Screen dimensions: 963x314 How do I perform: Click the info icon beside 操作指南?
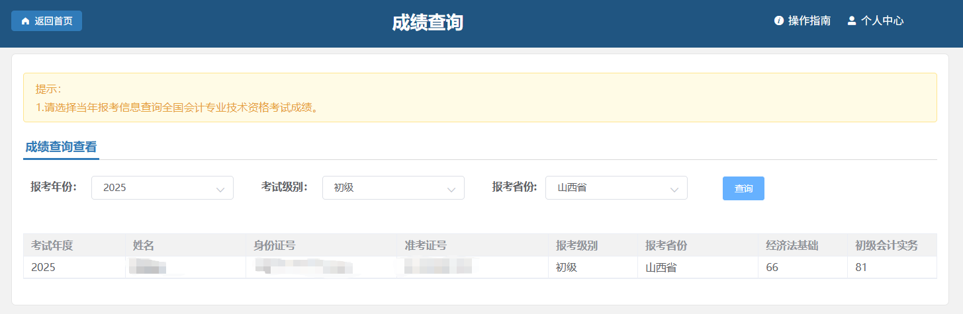(779, 20)
